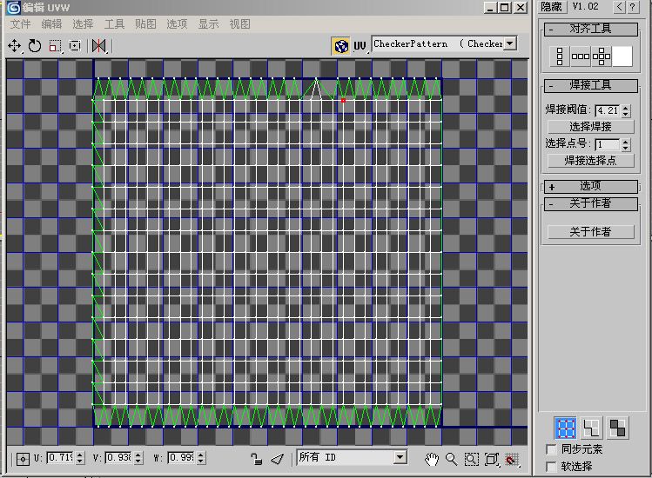Select the Rotate tool
This screenshot has width=652, height=478.
tap(35, 46)
